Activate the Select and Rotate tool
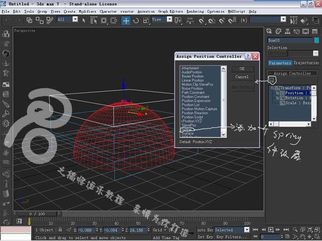Viewport: 322px width, 241px height. tap(136, 20)
